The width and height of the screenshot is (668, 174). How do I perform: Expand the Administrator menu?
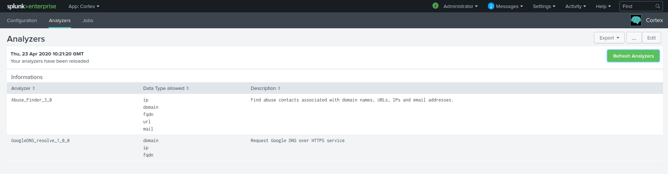[x=460, y=6]
